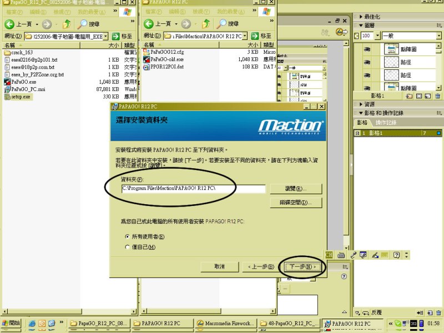Click the install folder path input field
Image resolution: width=444 pixels, height=333 pixels.
tap(193, 188)
